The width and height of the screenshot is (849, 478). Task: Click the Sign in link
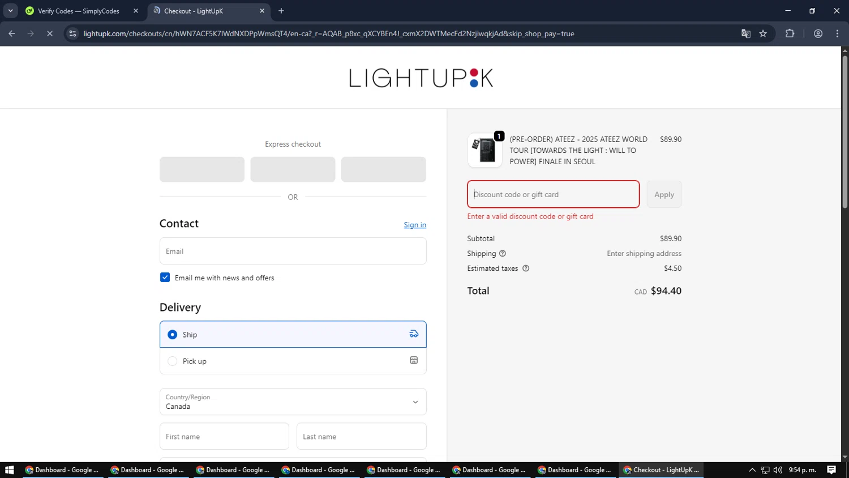[x=415, y=225]
